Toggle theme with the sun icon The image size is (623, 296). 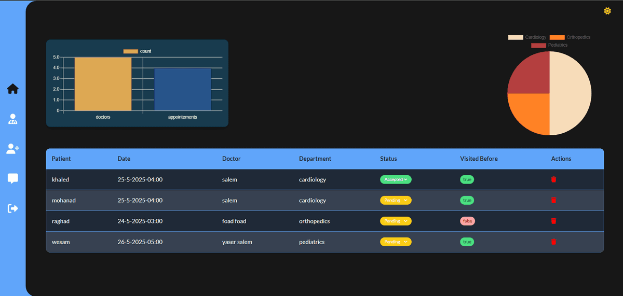coord(607,11)
